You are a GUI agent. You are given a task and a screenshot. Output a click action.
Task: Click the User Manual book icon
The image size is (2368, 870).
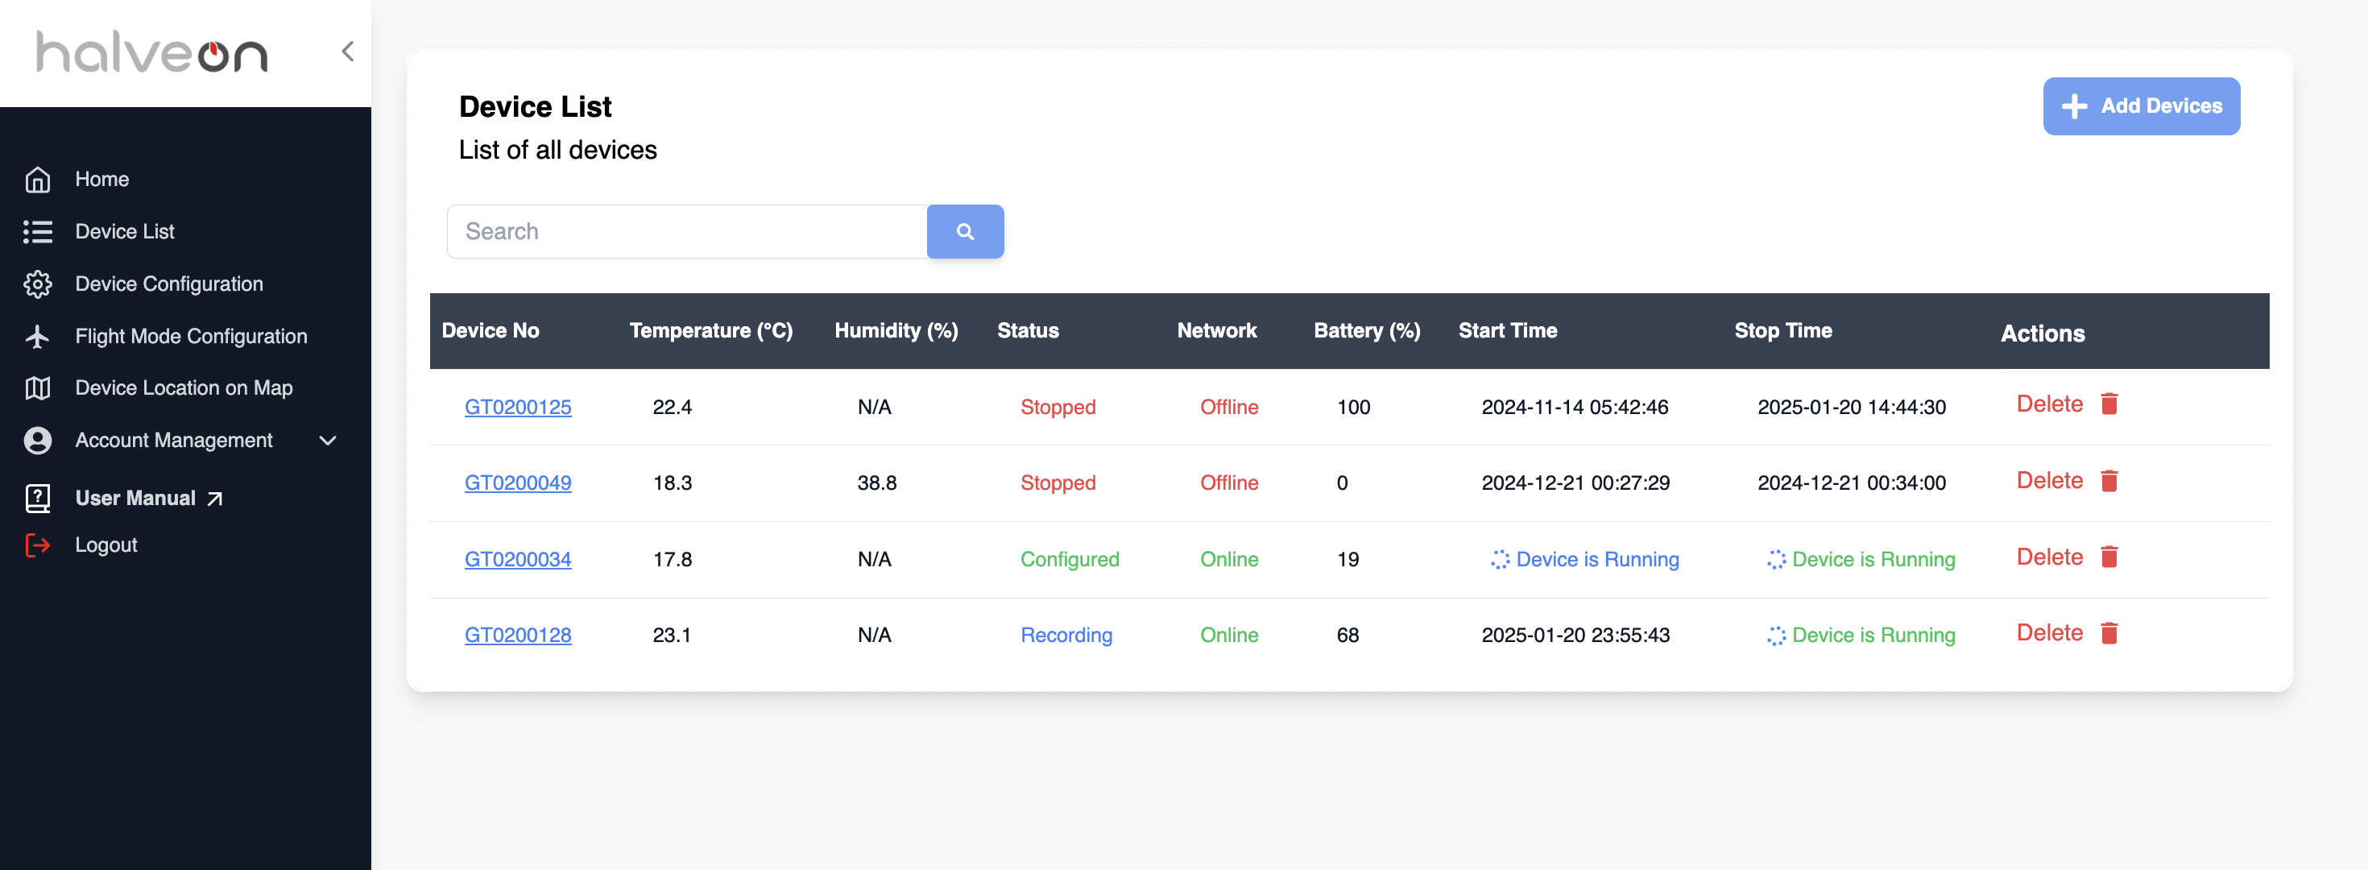pyautogui.click(x=38, y=499)
